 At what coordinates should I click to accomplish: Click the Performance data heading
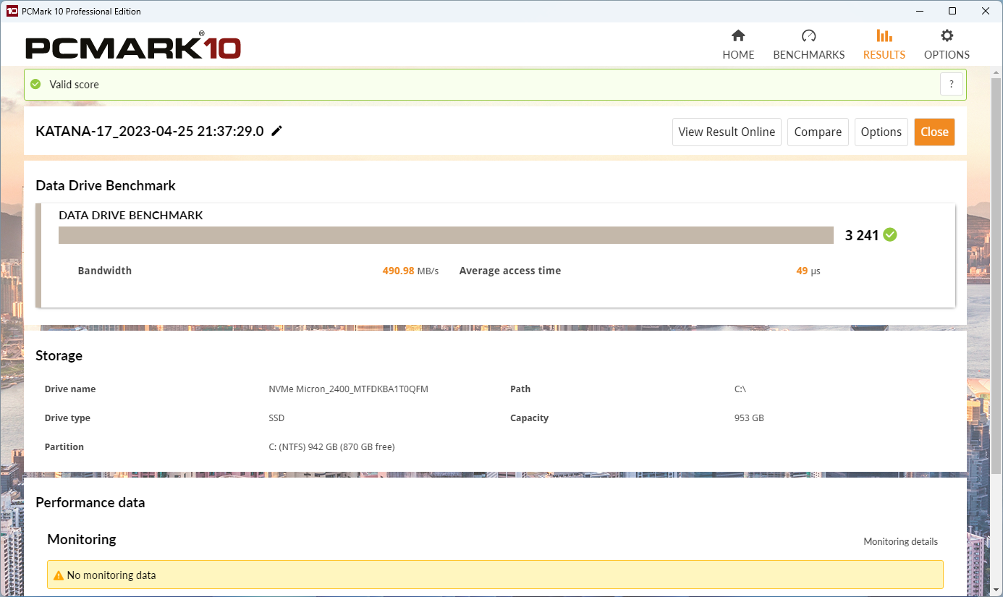point(90,502)
